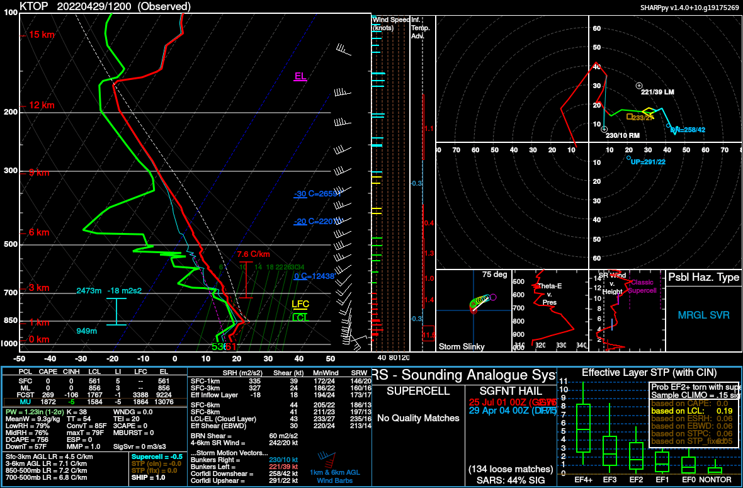Select the UP=291/22 Corfidi upshear marker
The height and width of the screenshot is (488, 743).
click(x=628, y=158)
